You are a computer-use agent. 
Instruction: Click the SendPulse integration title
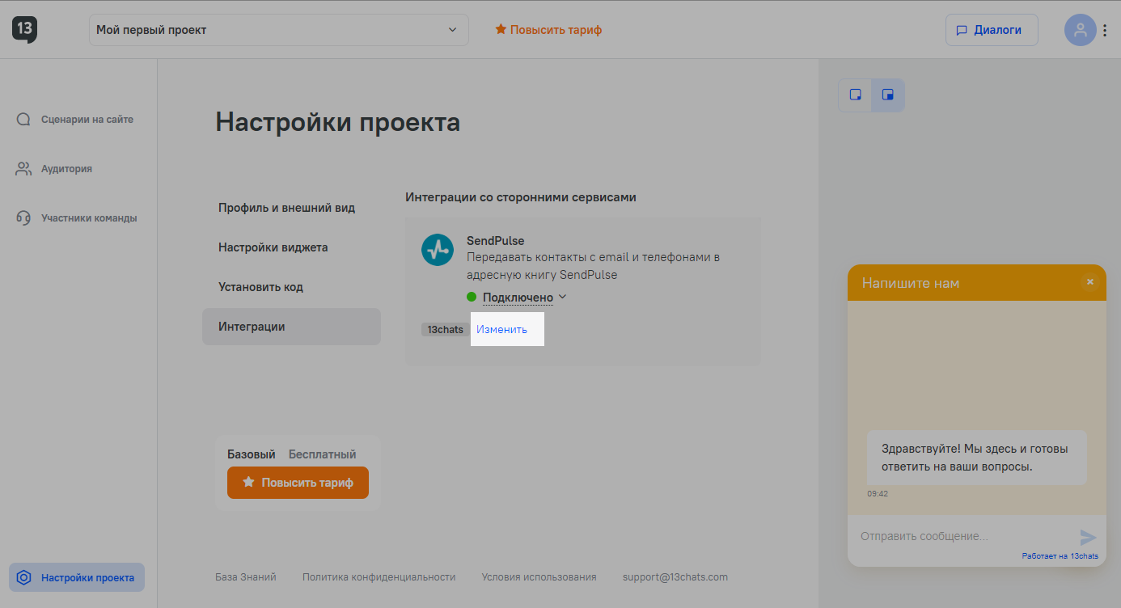coord(496,241)
